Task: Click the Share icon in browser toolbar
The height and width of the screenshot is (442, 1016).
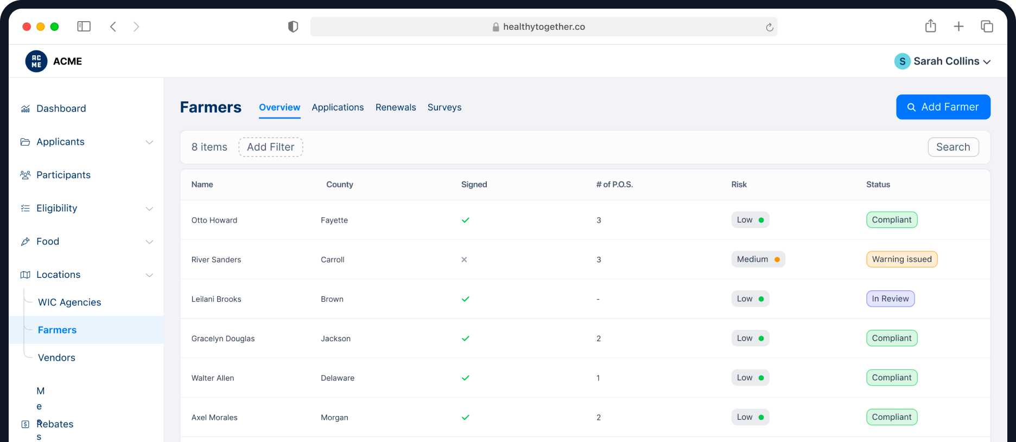Action: (930, 26)
